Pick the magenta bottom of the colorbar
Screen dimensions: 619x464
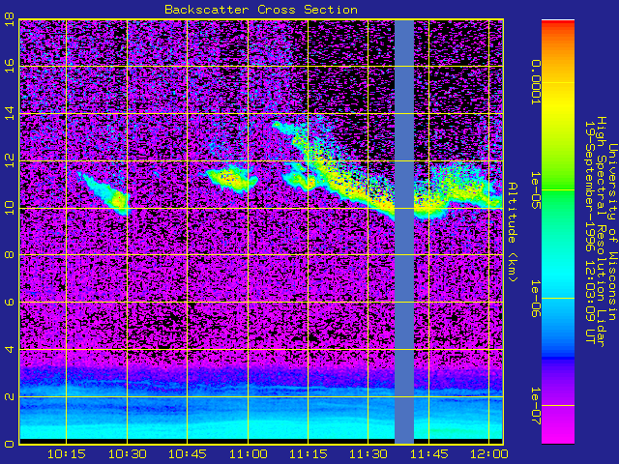point(558,436)
